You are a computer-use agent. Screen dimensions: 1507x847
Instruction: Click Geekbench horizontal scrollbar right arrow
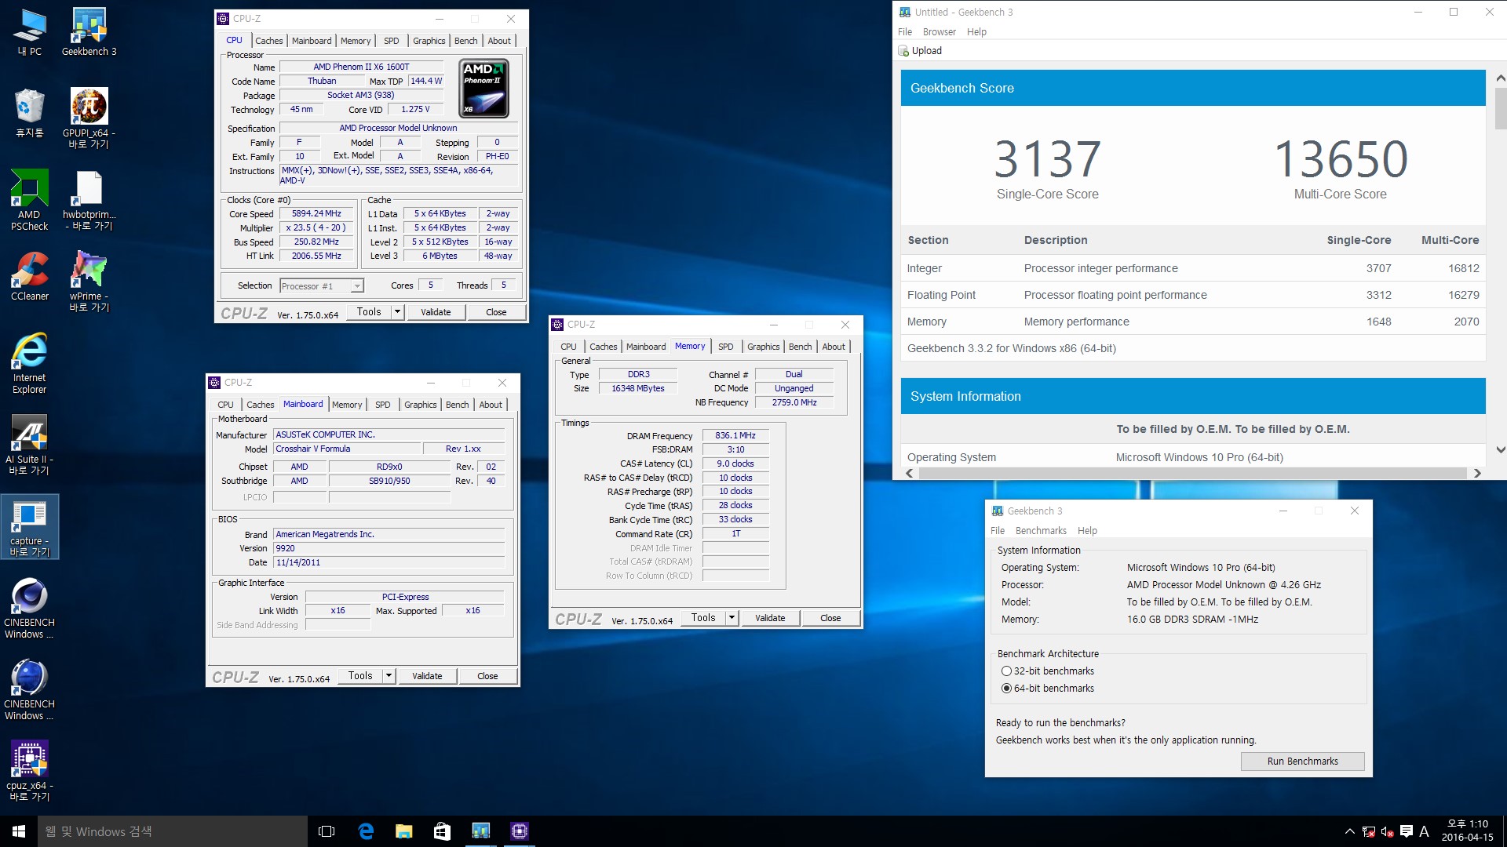pyautogui.click(x=1477, y=474)
